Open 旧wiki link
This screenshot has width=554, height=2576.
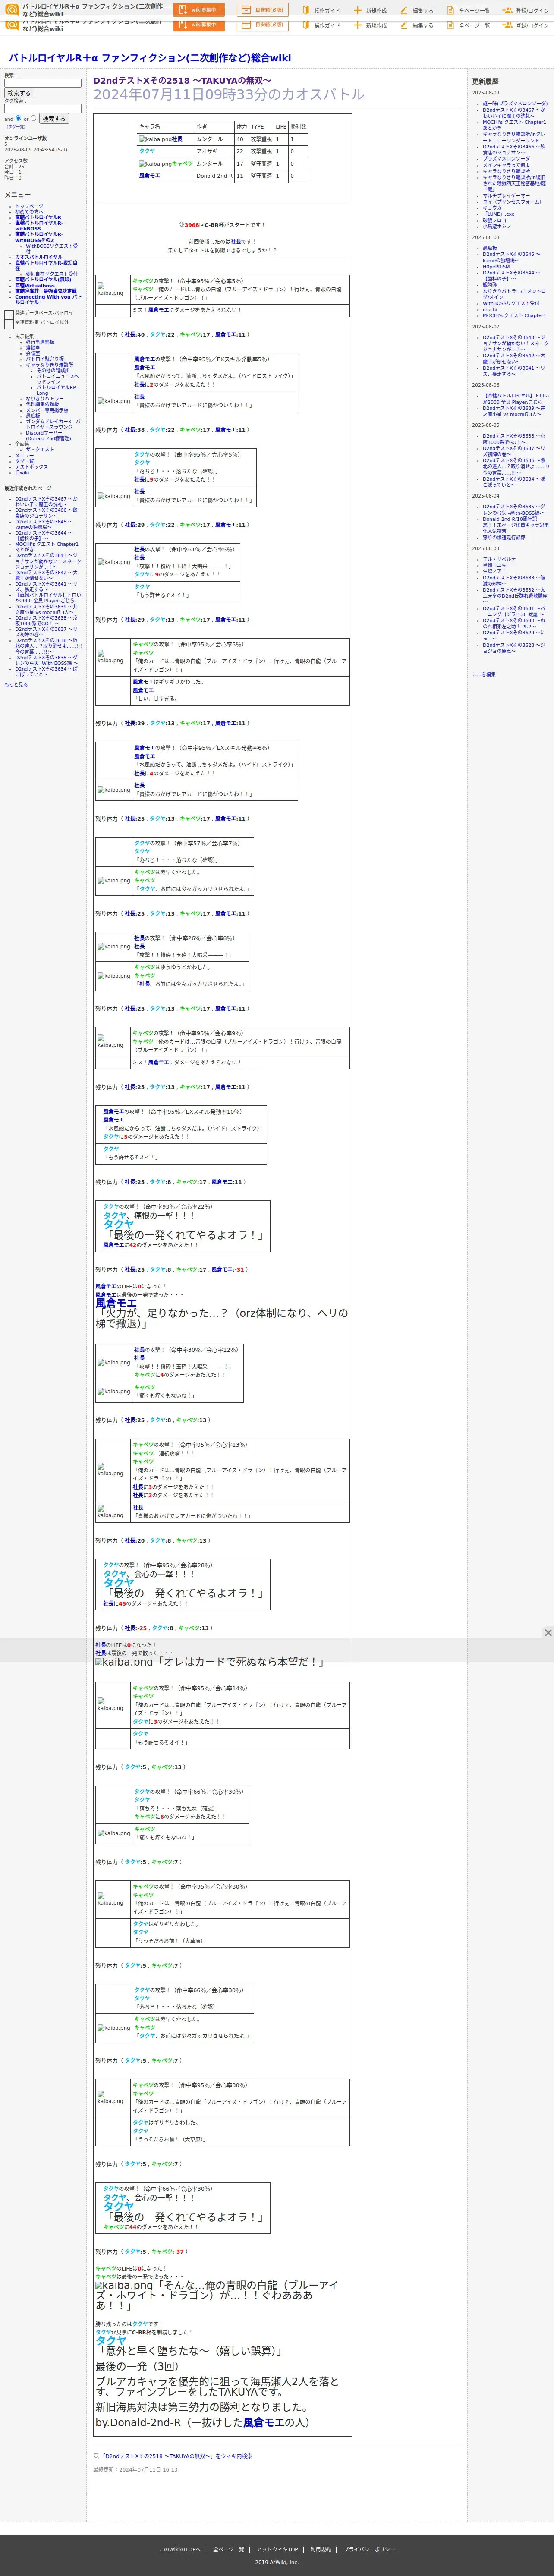(x=22, y=473)
